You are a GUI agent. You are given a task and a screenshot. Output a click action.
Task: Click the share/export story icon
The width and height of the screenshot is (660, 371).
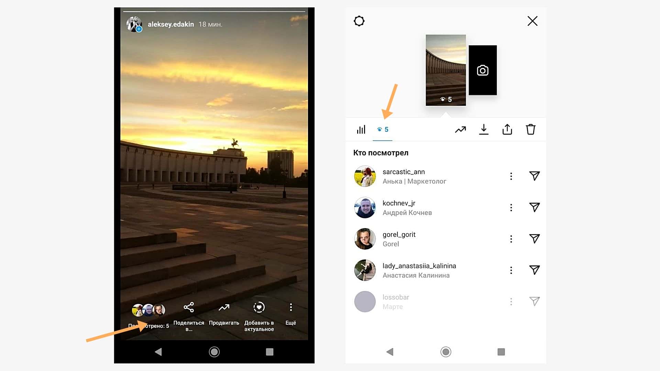(508, 129)
